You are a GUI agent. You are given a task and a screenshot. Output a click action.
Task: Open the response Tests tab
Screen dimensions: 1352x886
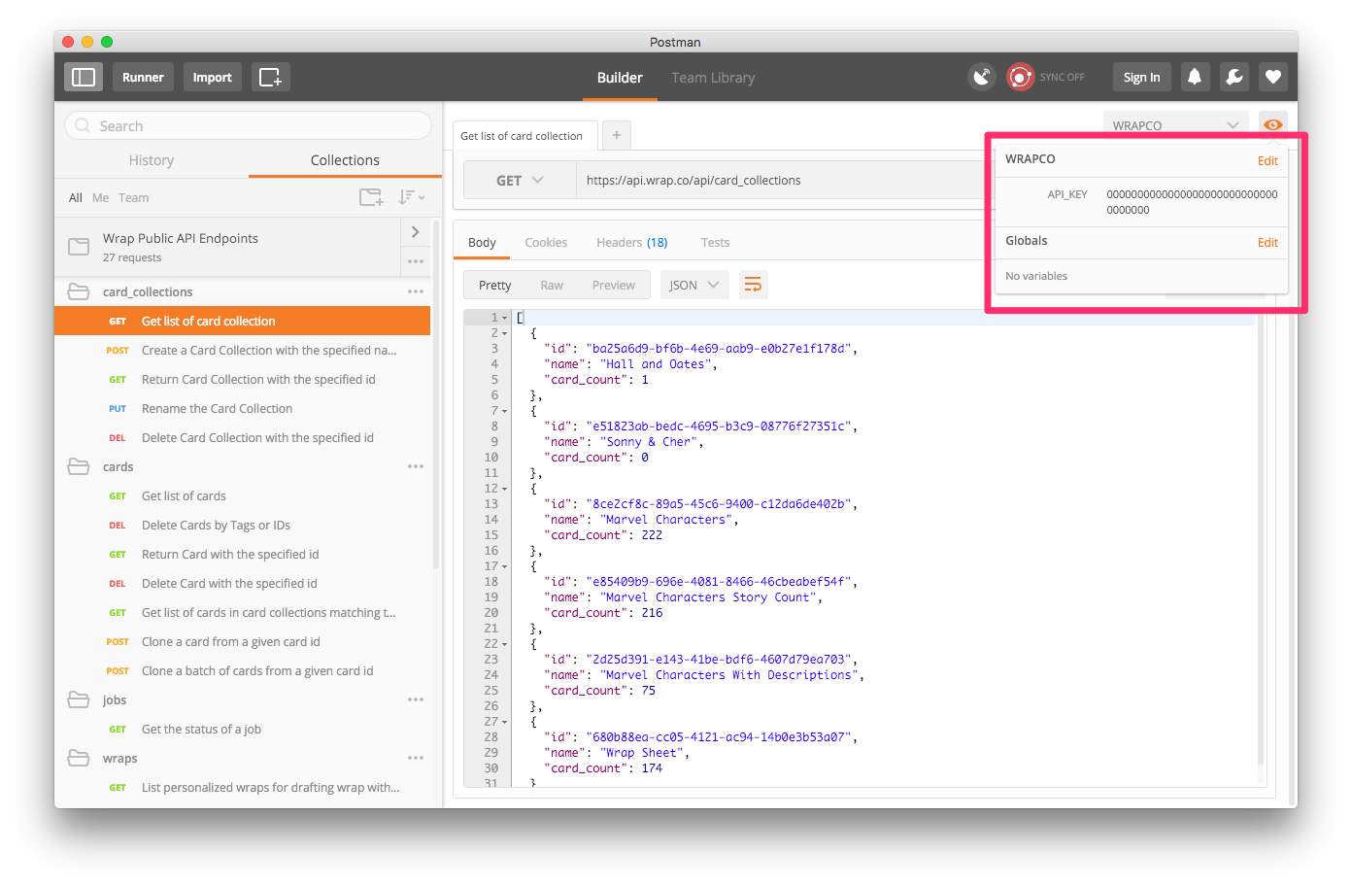point(715,243)
